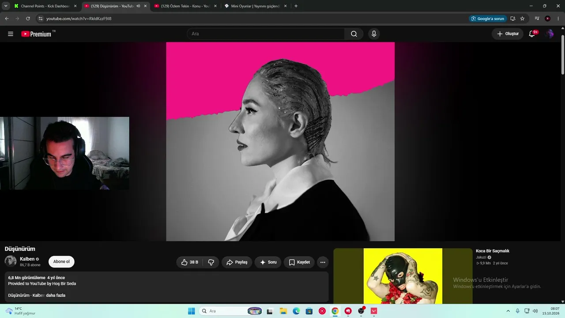Image resolution: width=565 pixels, height=318 pixels.
Task: Open Koca Bir Saçmalık video title
Action: 493,251
